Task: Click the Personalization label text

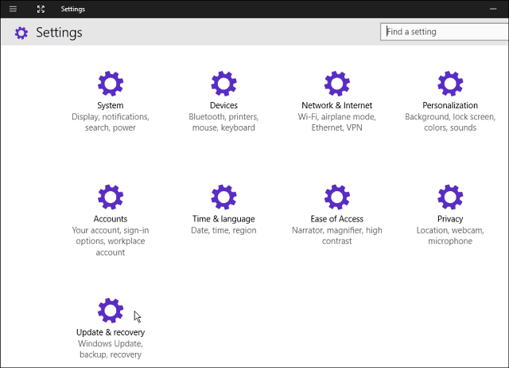Action: tap(450, 105)
